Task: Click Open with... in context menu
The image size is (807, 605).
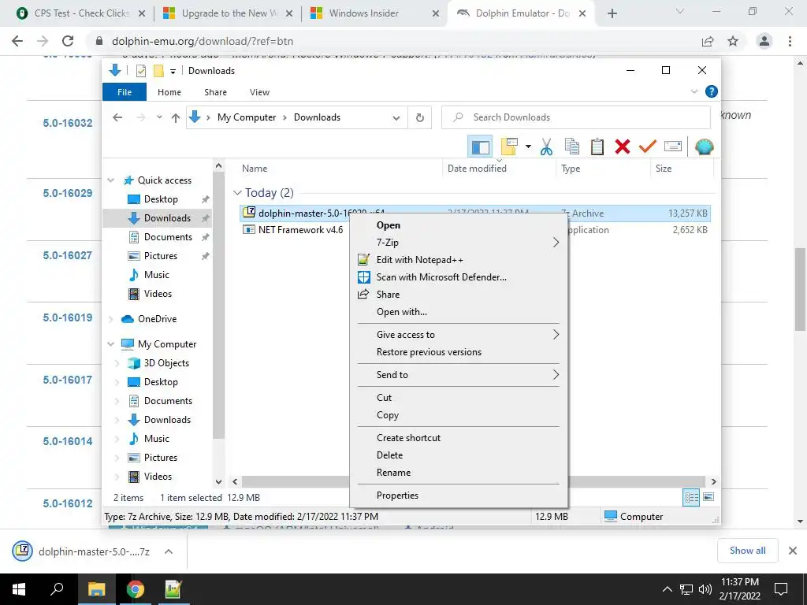Action: (458, 312)
